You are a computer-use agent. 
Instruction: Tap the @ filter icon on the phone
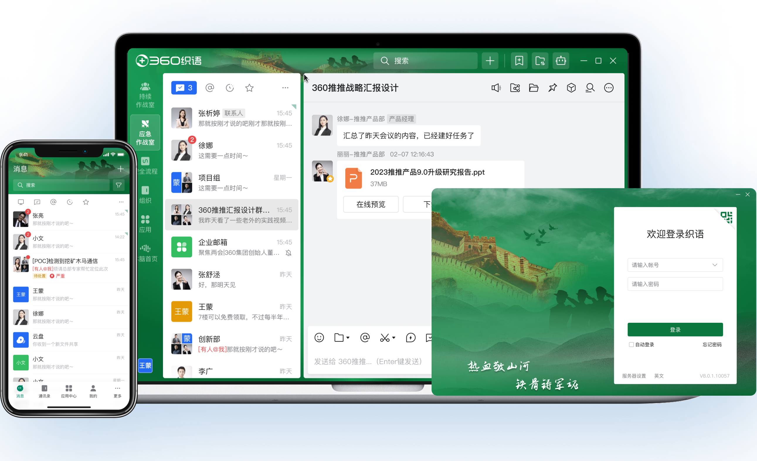point(53,202)
